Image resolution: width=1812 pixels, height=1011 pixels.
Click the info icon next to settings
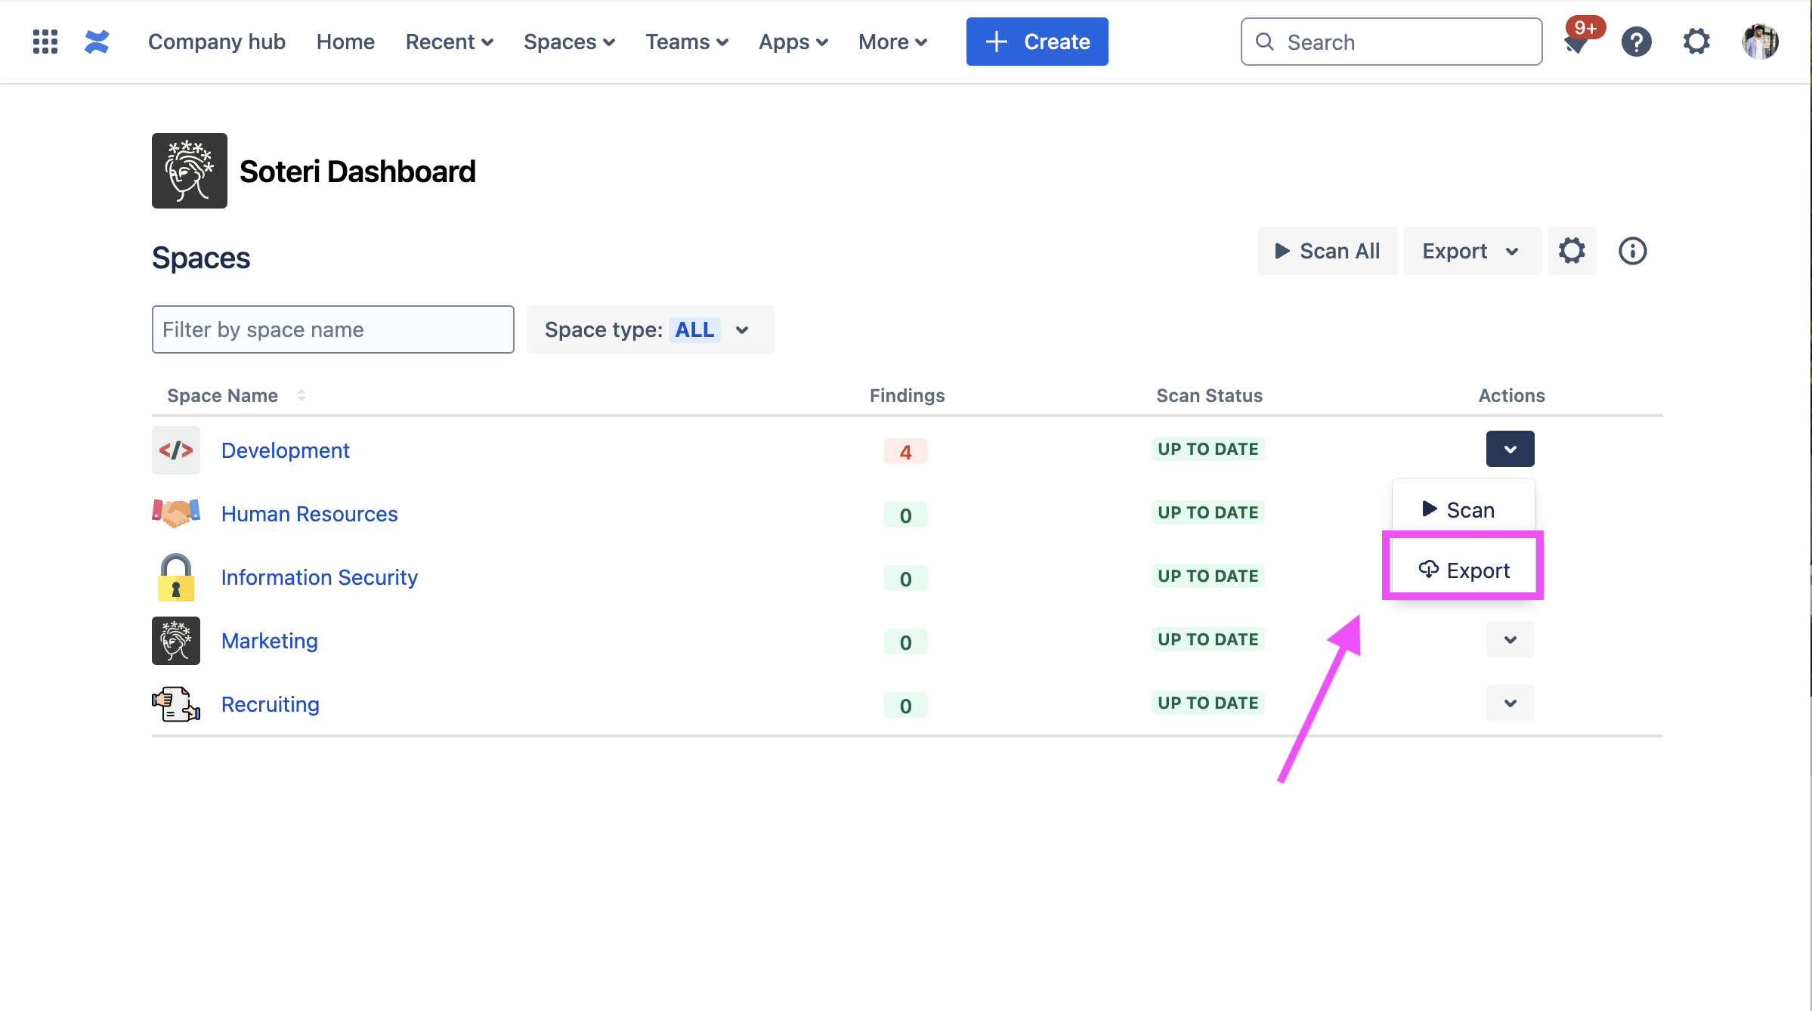(1632, 250)
